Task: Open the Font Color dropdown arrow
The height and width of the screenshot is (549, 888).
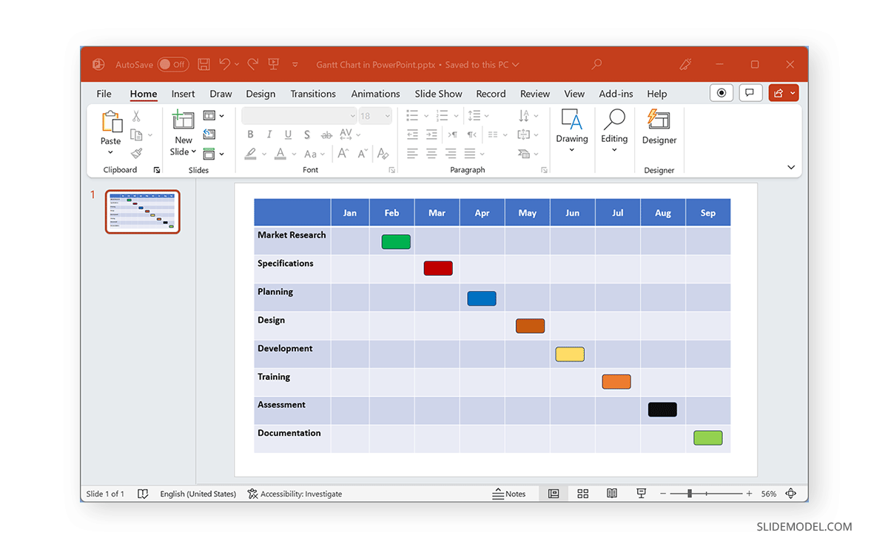Action: coord(293,154)
